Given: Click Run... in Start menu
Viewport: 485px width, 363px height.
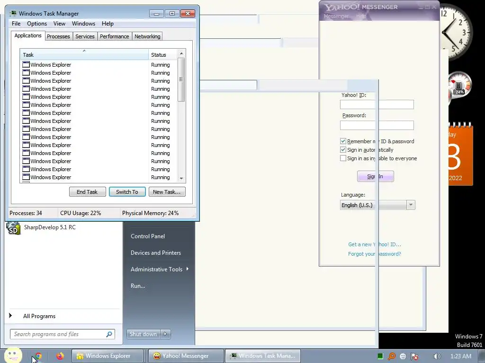Looking at the screenshot, I should [138, 286].
